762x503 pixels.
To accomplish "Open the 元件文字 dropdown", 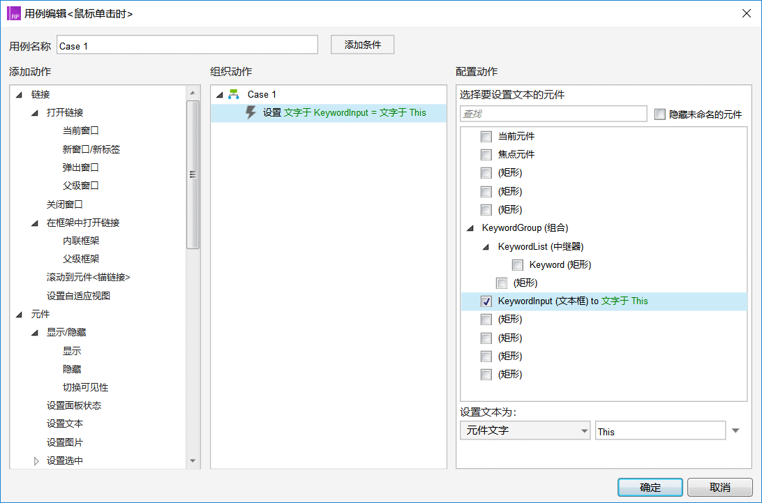I will (x=525, y=430).
